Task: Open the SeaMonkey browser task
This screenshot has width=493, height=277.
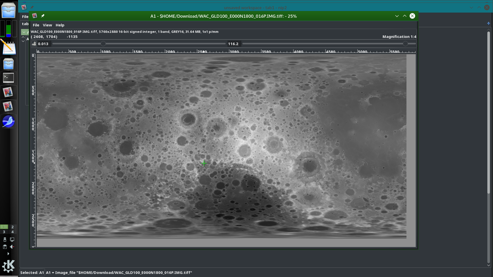Action: coord(8,121)
